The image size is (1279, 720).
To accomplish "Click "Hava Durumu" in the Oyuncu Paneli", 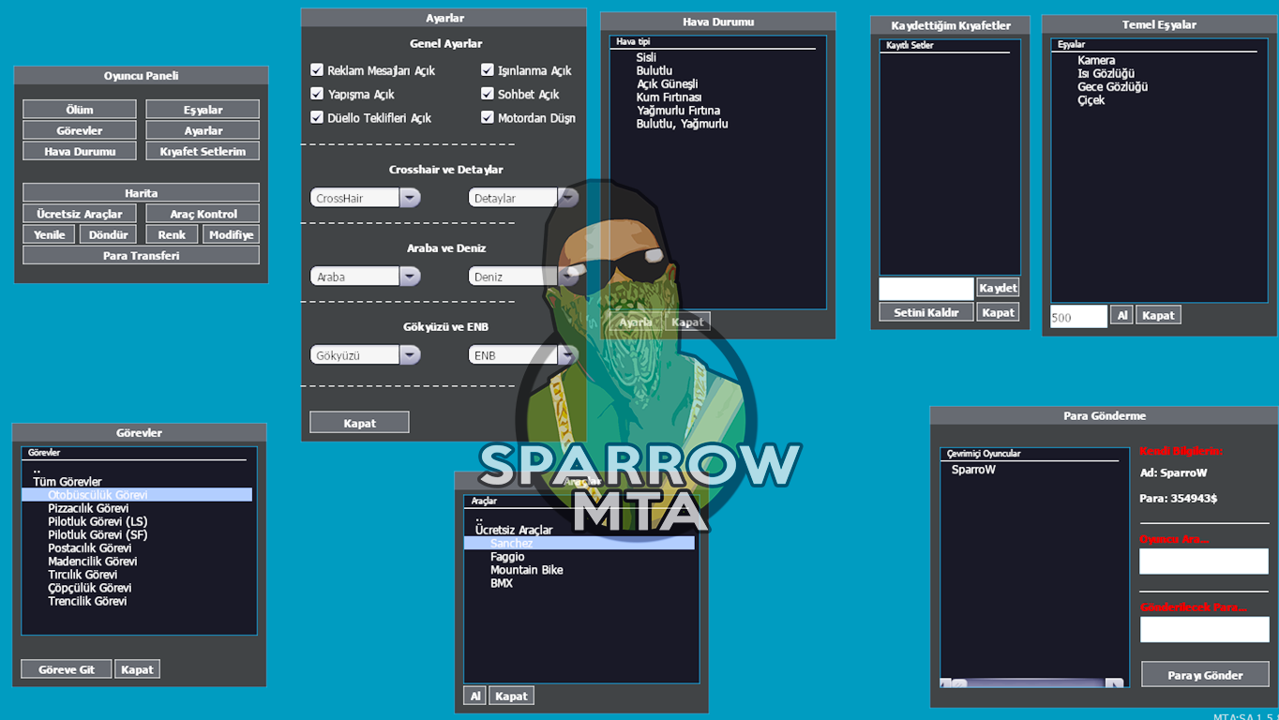I will (x=79, y=150).
